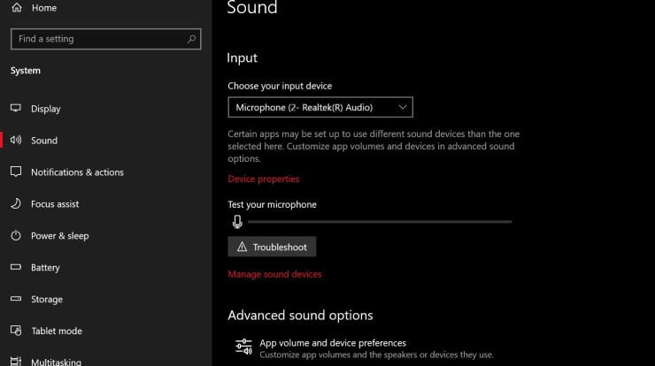Viewport: 655px width, 366px height.
Task: Open the input device dropdown
Action: point(320,107)
